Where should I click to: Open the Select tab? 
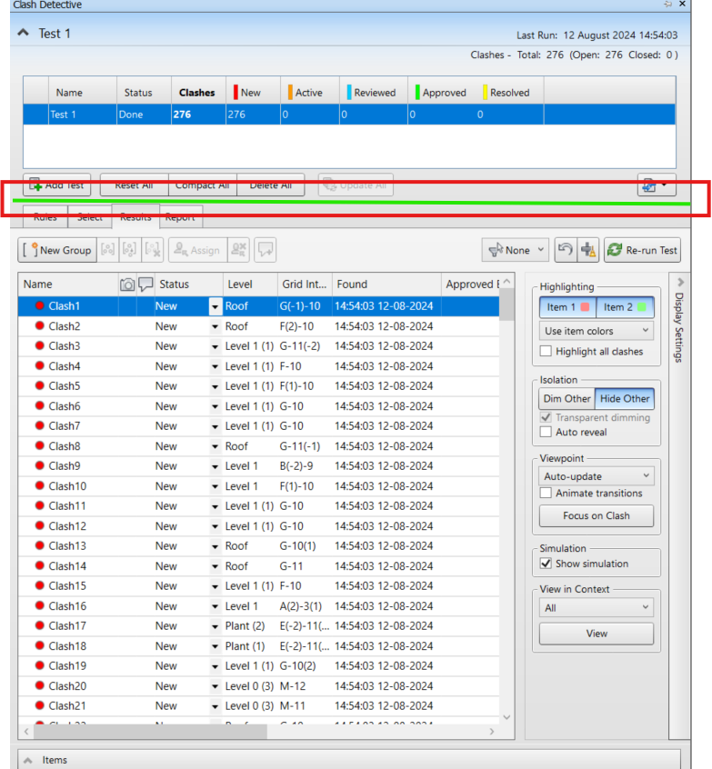coord(90,217)
